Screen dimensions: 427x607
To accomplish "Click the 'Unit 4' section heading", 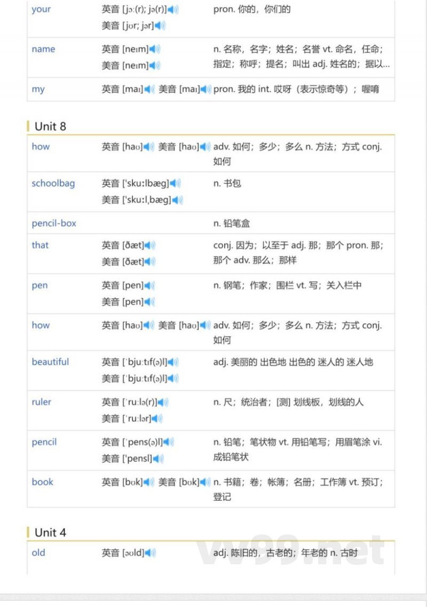I will coord(50,533).
